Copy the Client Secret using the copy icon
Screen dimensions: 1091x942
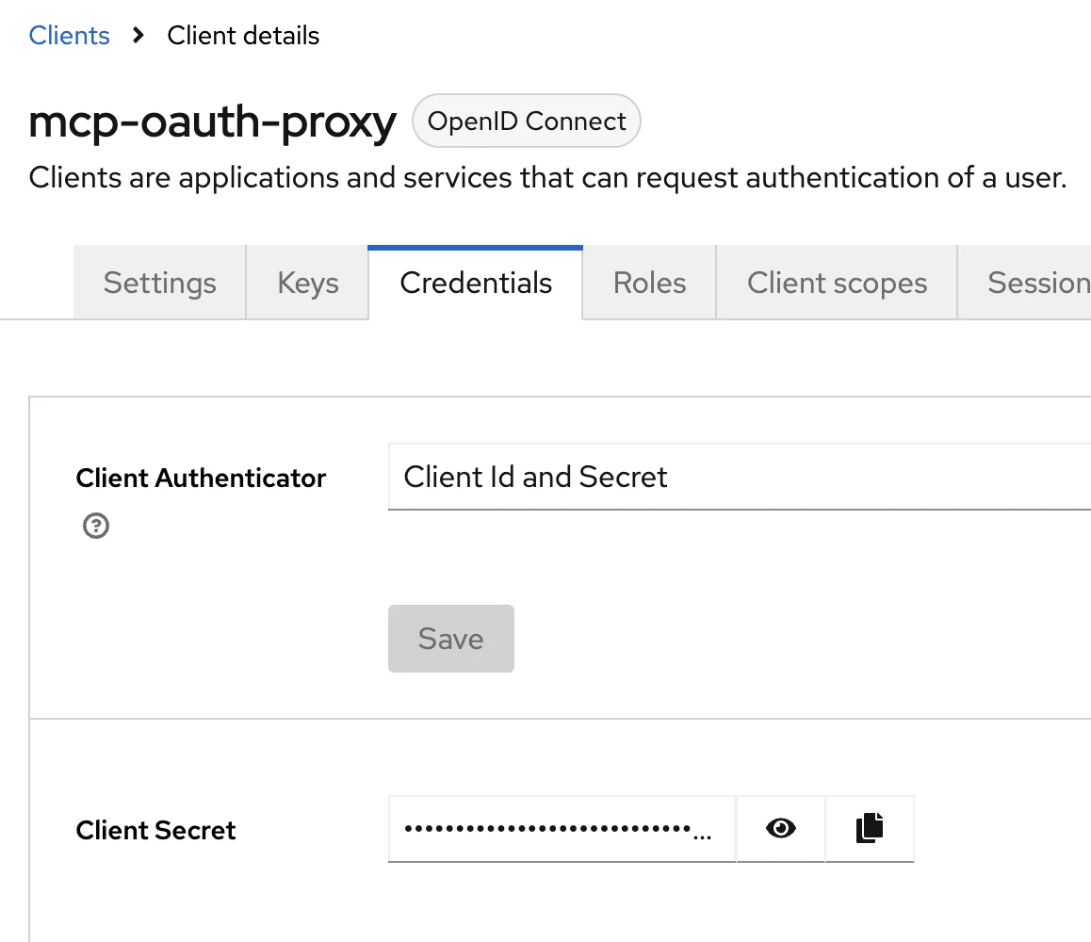[x=869, y=828]
